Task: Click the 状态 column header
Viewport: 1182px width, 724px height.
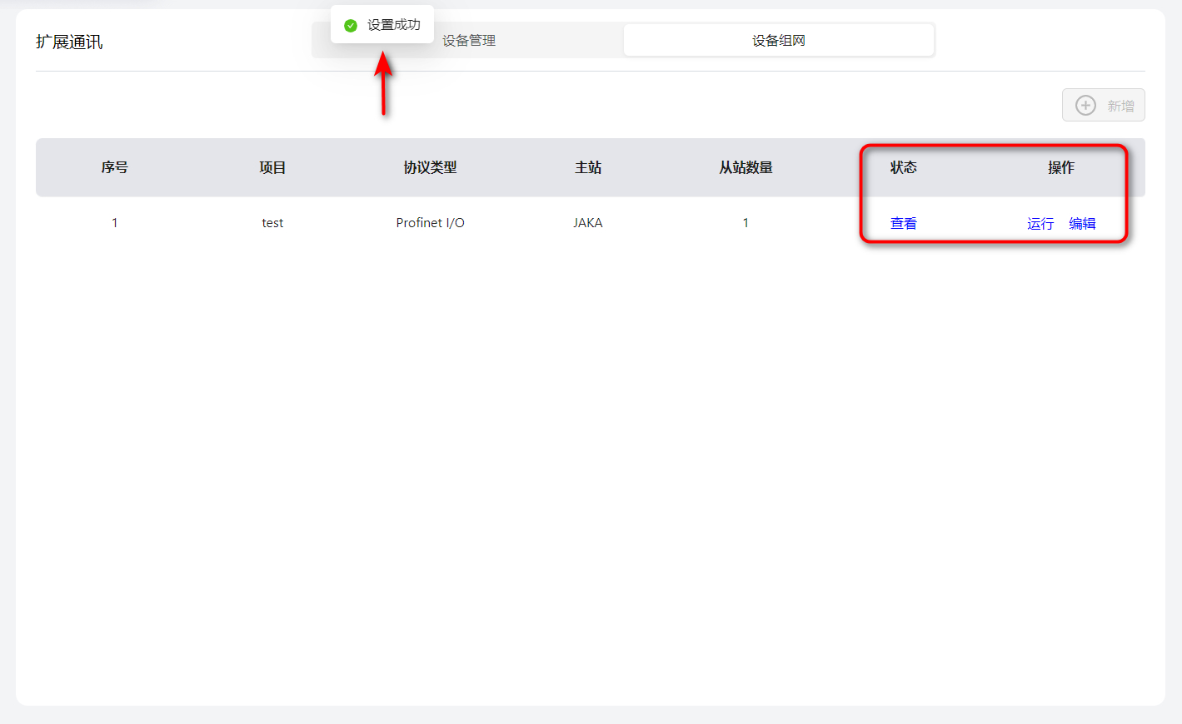Action: point(903,167)
